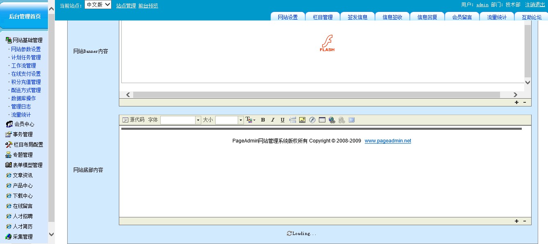Screen dimensions: 548x244
Task: Open the 流量统计 tab at top
Action: click(x=497, y=17)
